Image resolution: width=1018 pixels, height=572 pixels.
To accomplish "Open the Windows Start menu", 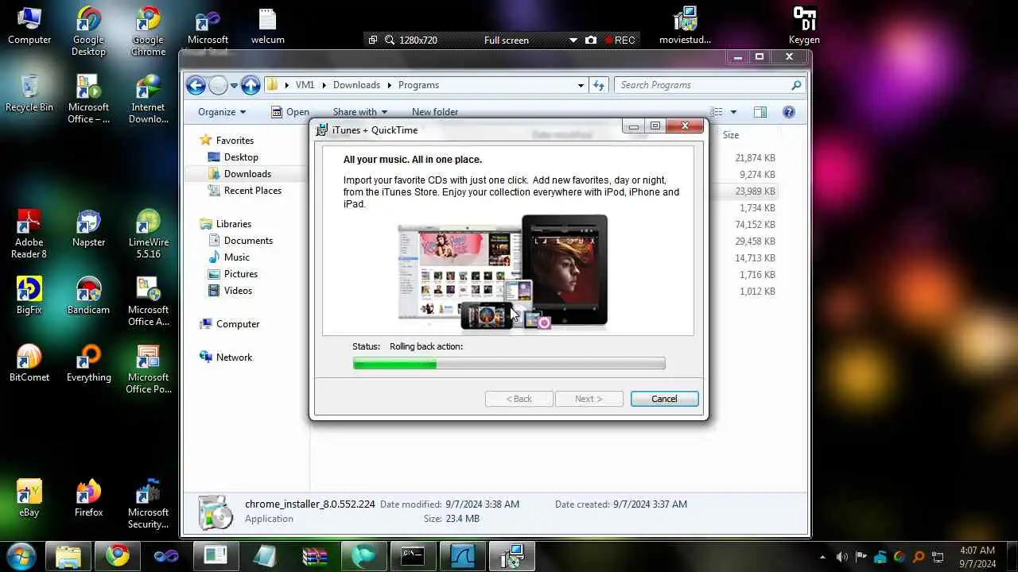I will (x=20, y=555).
